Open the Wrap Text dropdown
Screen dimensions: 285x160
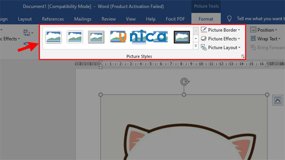[x=269, y=39]
